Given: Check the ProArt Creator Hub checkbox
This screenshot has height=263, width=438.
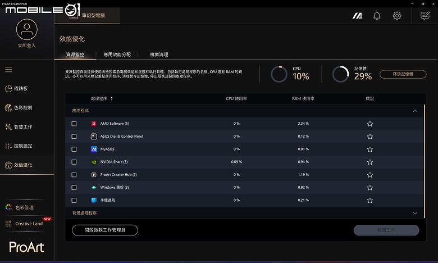Looking at the screenshot, I should point(74,175).
